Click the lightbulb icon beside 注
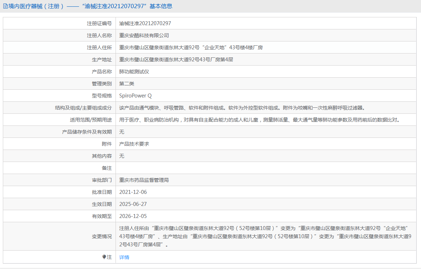This screenshot has height=269, width=421. click(104, 257)
